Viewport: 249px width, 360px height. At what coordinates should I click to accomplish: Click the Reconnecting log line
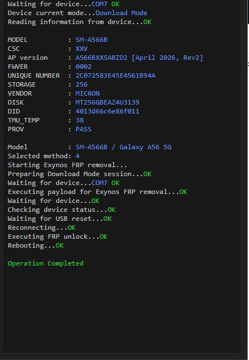[42, 228]
